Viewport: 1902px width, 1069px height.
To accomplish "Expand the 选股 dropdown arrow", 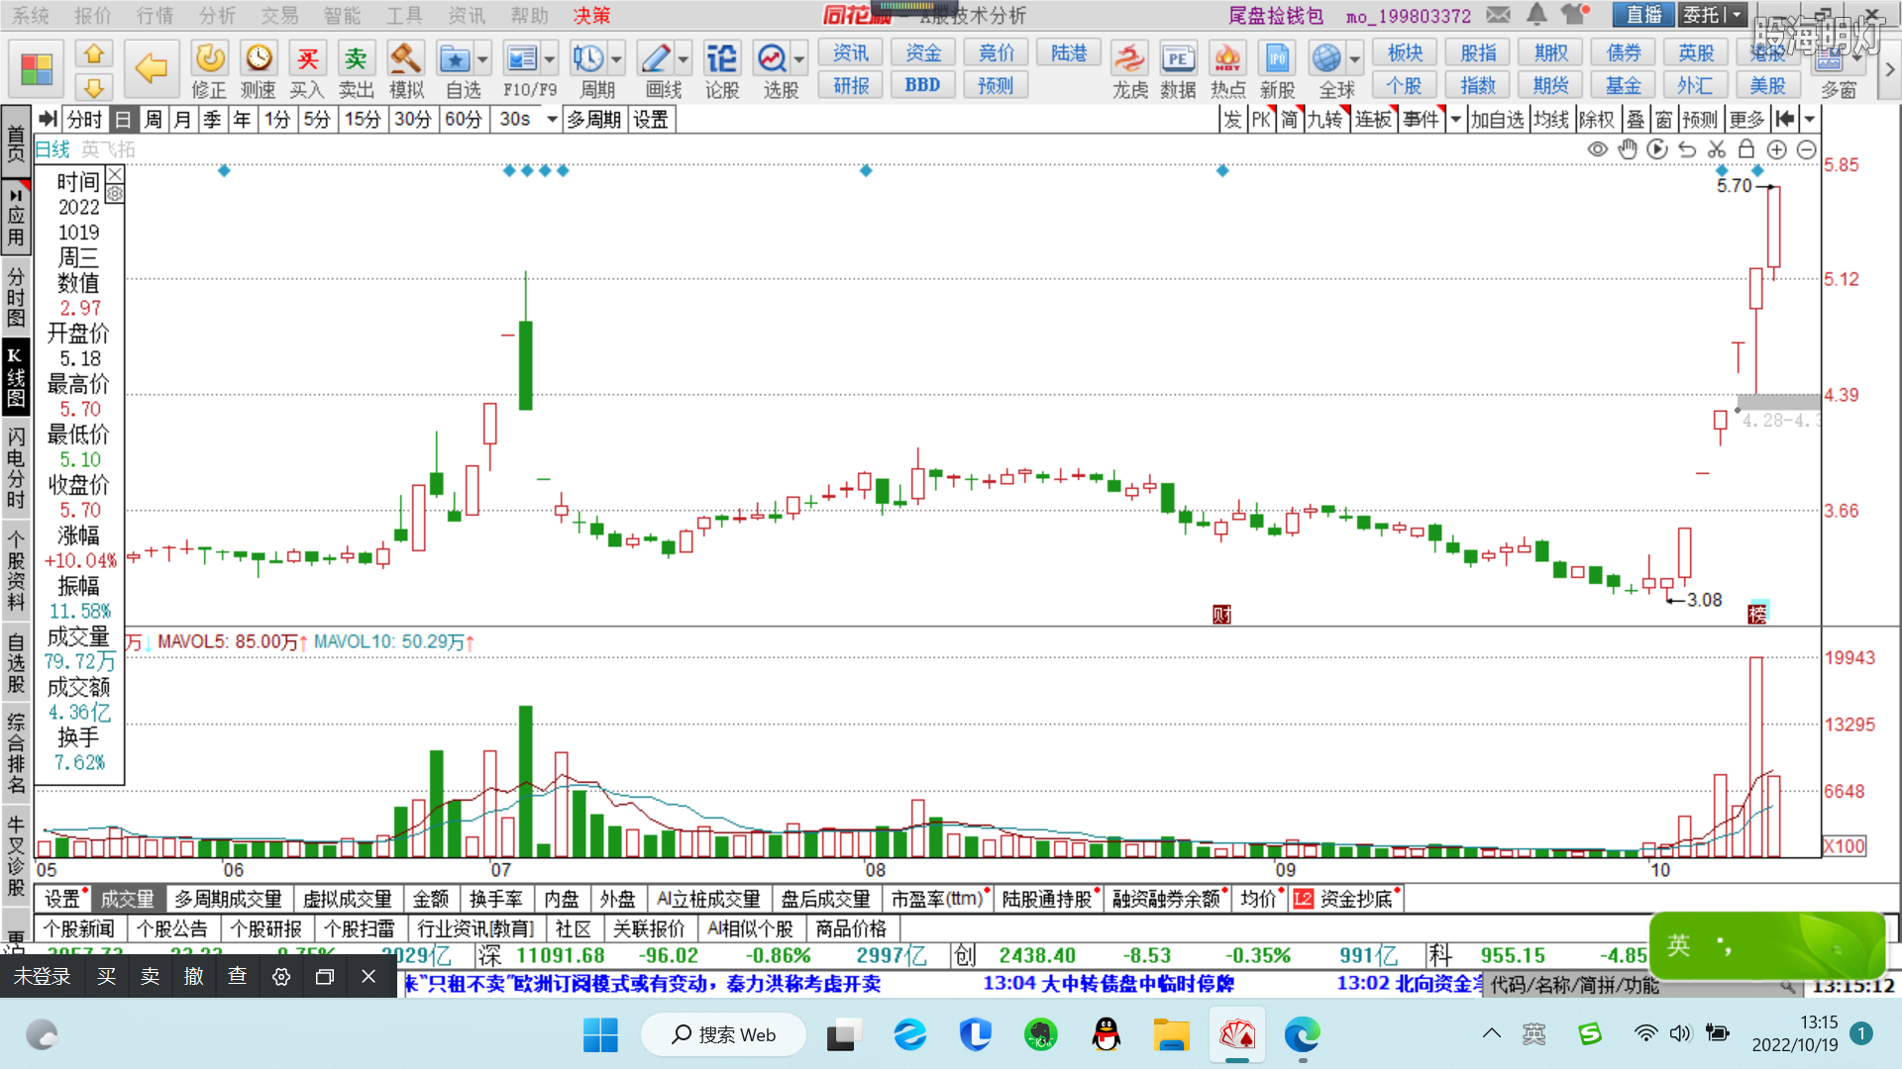I will coord(799,58).
